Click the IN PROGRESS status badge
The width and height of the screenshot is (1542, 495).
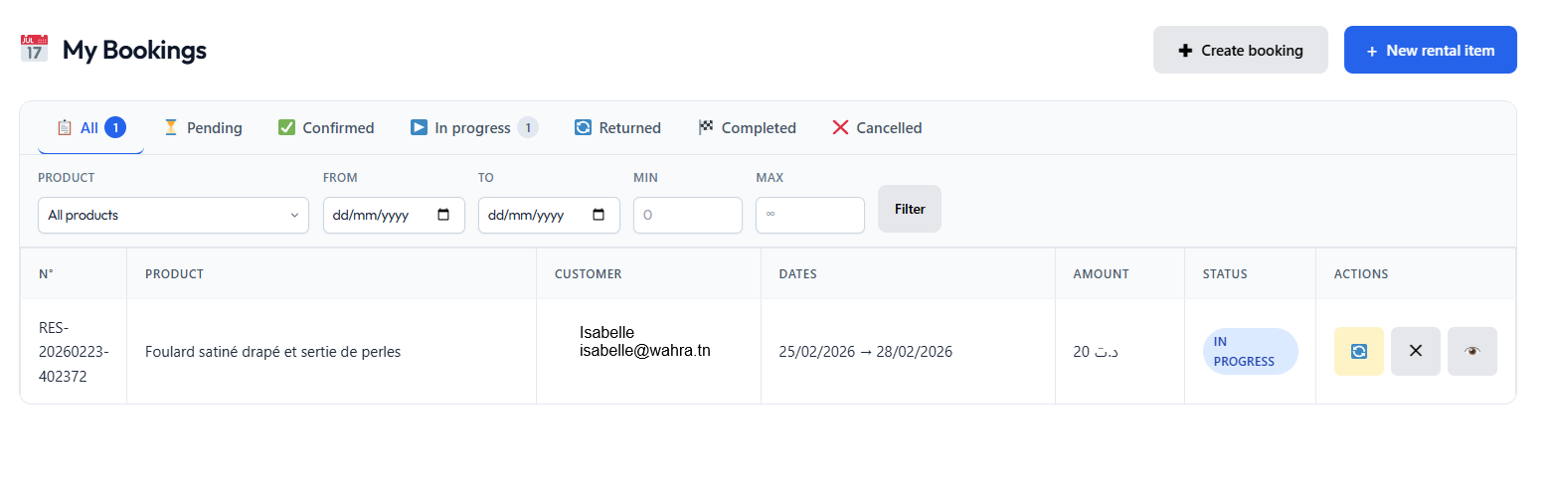[x=1251, y=351]
